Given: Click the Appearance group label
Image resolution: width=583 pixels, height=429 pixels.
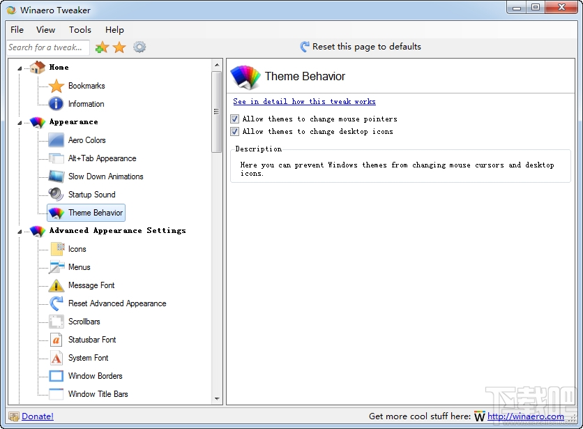Looking at the screenshot, I should (x=74, y=122).
